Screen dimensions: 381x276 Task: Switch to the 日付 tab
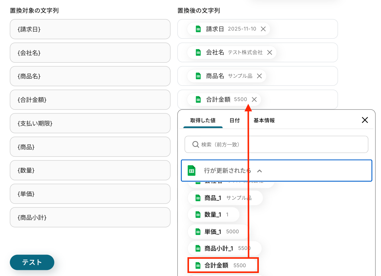point(235,120)
